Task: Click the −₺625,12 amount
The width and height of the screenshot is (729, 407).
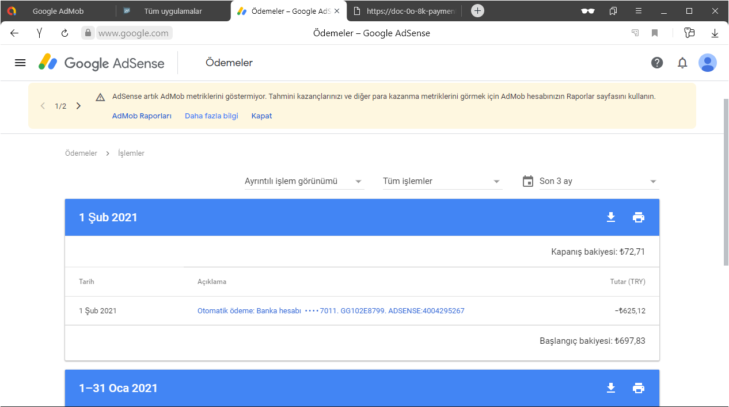Action: [630, 311]
